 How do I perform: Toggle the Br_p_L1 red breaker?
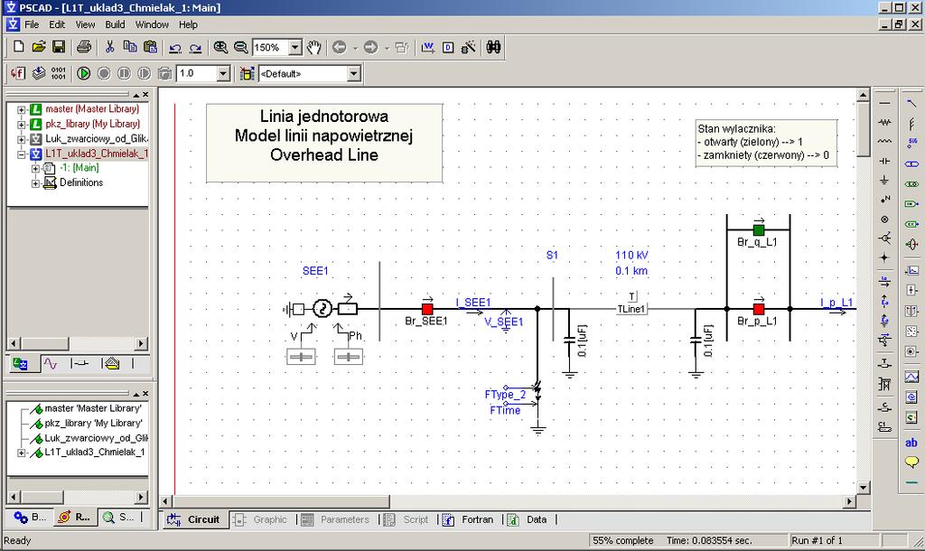(759, 309)
